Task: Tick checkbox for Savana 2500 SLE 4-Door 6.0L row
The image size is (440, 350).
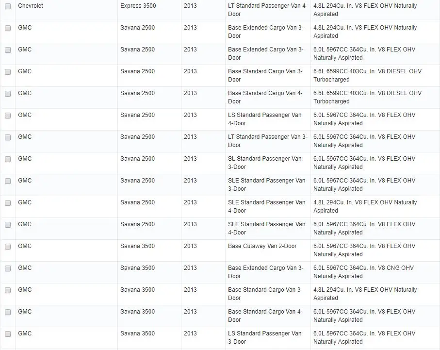Action: point(8,225)
